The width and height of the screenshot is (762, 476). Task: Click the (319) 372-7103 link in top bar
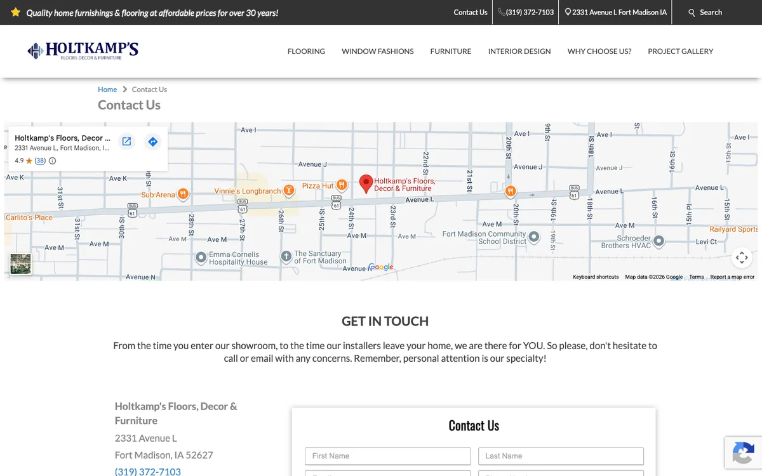pyautogui.click(x=530, y=12)
